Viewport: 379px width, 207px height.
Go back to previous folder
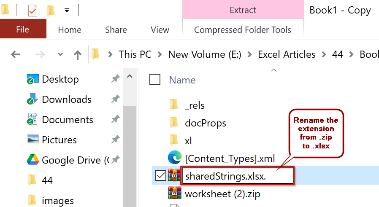(x=16, y=54)
